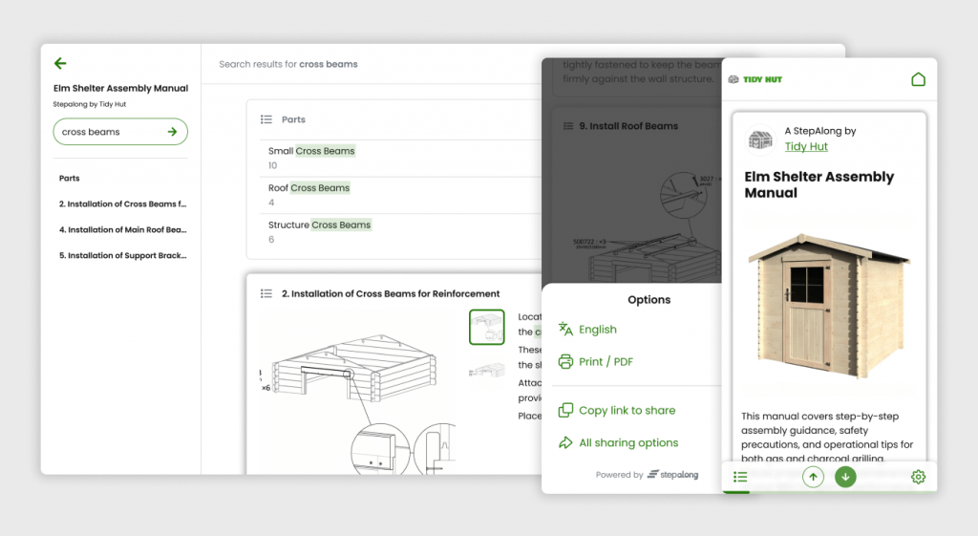Open Parts in the sidebar list
This screenshot has height=536, width=978.
click(x=69, y=178)
